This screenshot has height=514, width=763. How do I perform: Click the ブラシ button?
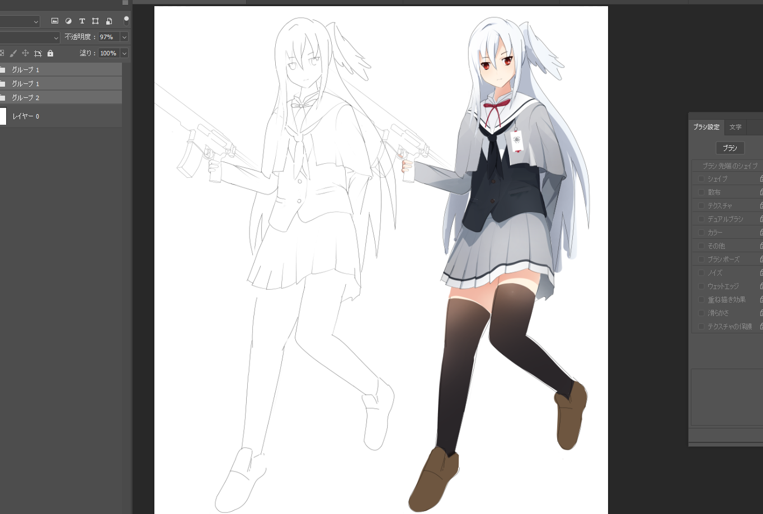(729, 148)
